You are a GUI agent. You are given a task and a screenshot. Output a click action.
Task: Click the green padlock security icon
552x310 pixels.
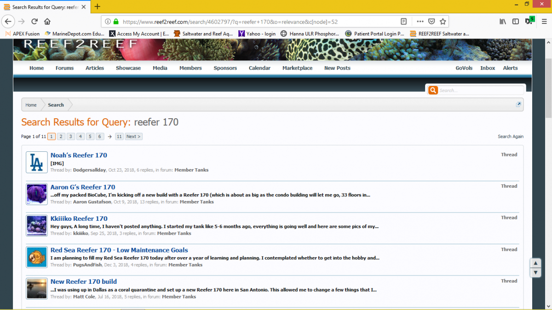(x=116, y=22)
